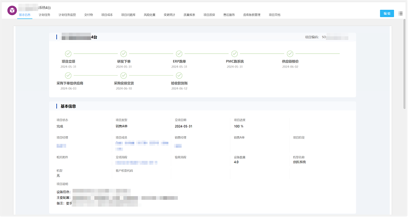This screenshot has width=408, height=217.
Task: Switch to the 风险处置 tab
Action: click(150, 15)
